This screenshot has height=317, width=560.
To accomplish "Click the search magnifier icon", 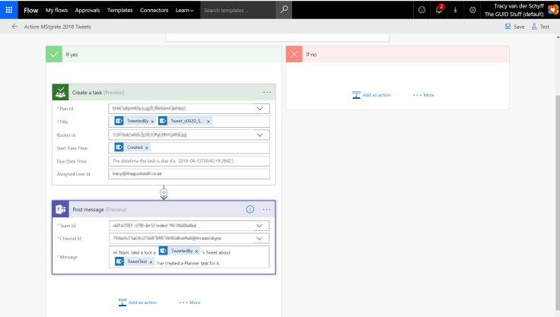I will pyautogui.click(x=284, y=10).
